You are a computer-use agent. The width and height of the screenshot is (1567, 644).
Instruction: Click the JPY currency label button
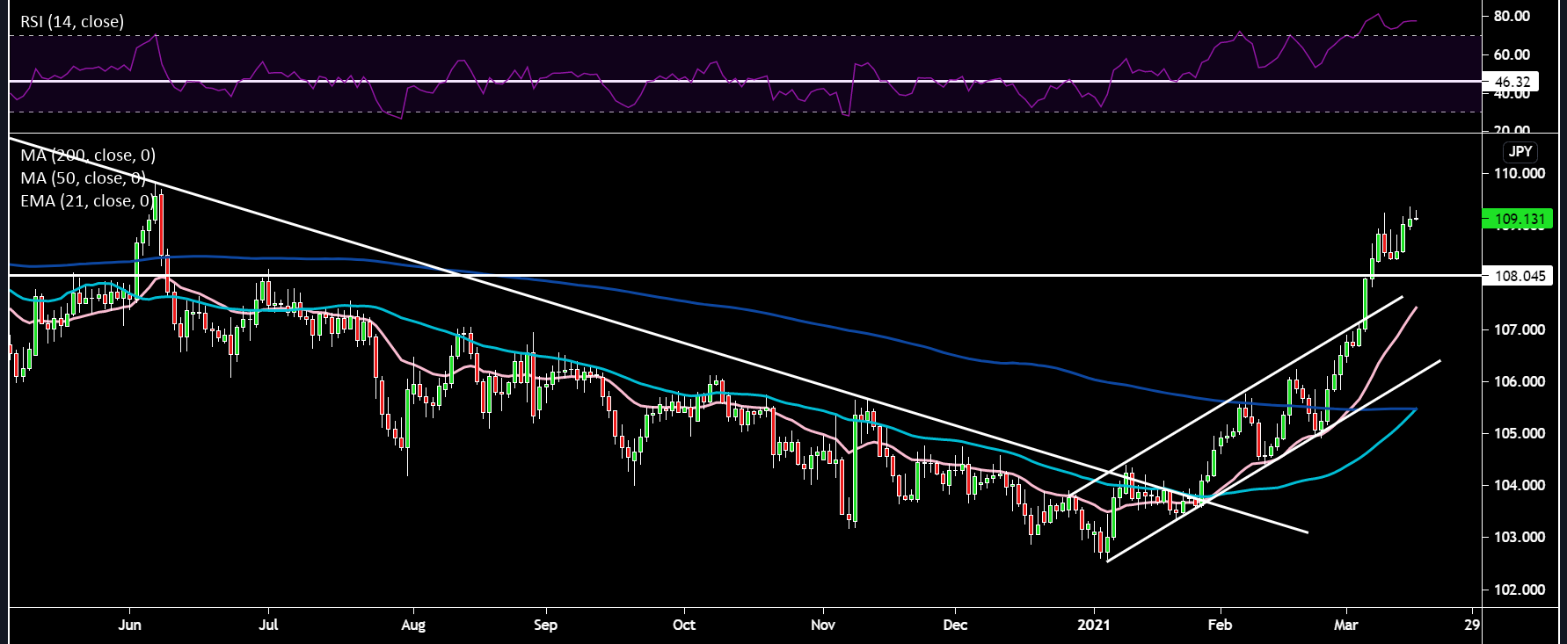tap(1520, 151)
